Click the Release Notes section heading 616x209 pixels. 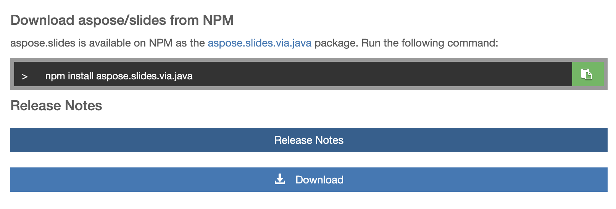point(56,106)
